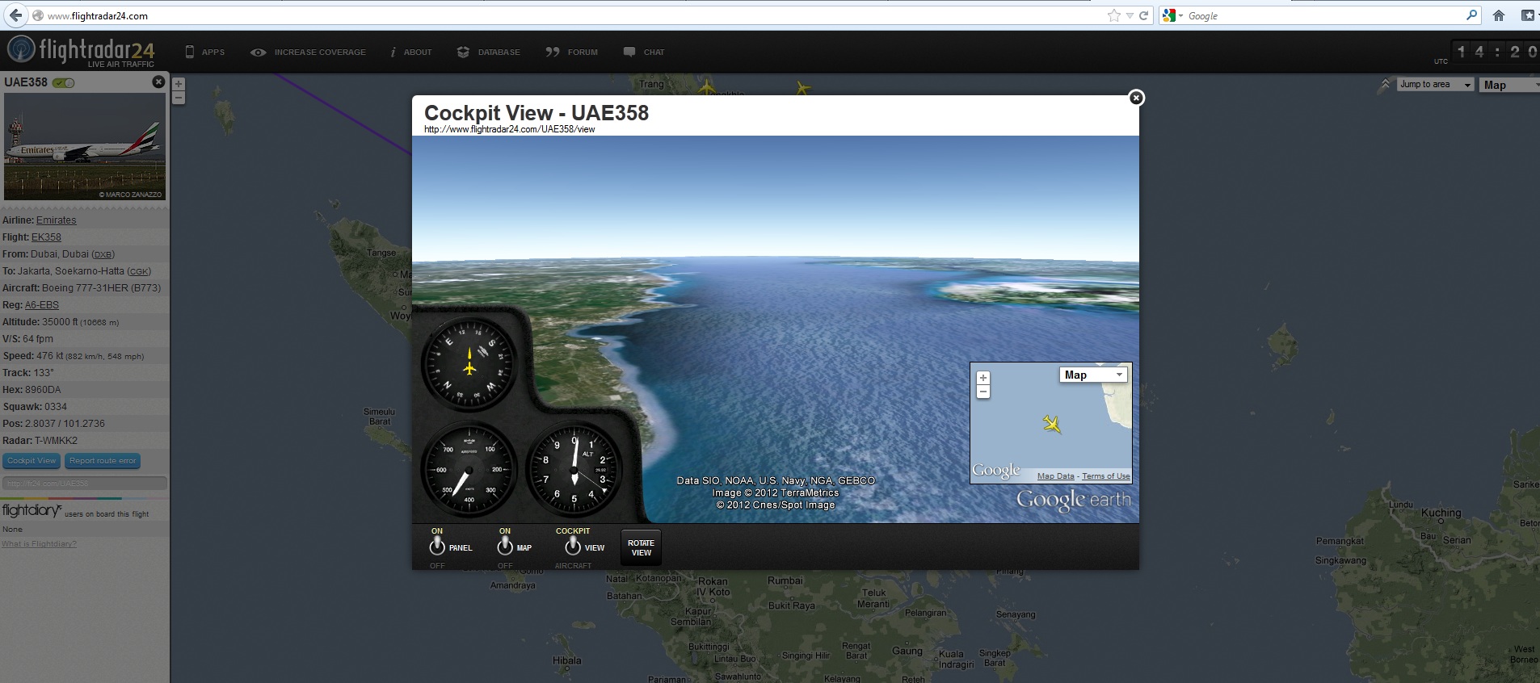Expand the top-right main Map type dropdown

click(x=1509, y=85)
